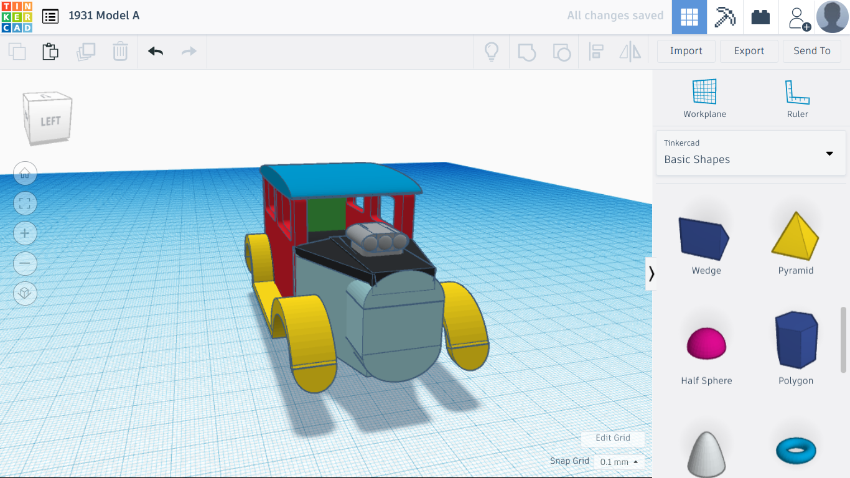Open Edit Grid settings
Screen dimensions: 850x478
coord(613,439)
